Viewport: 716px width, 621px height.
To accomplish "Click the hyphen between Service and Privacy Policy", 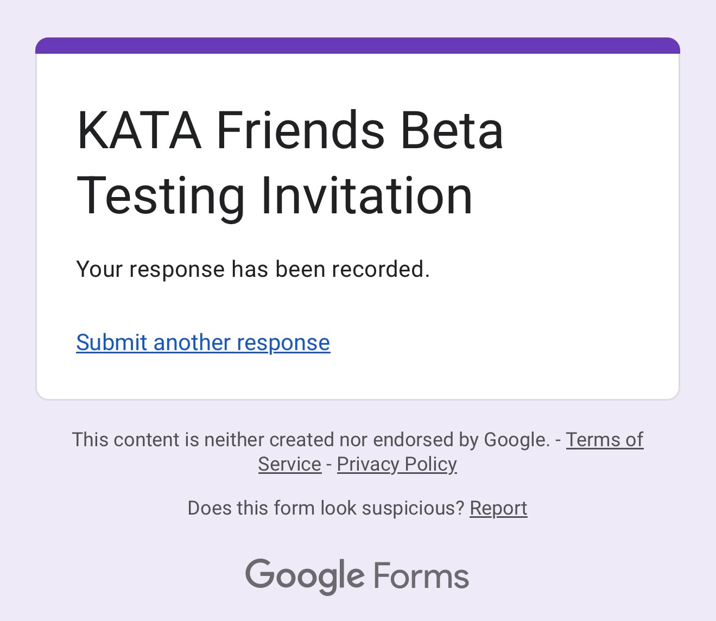I will click(330, 464).
